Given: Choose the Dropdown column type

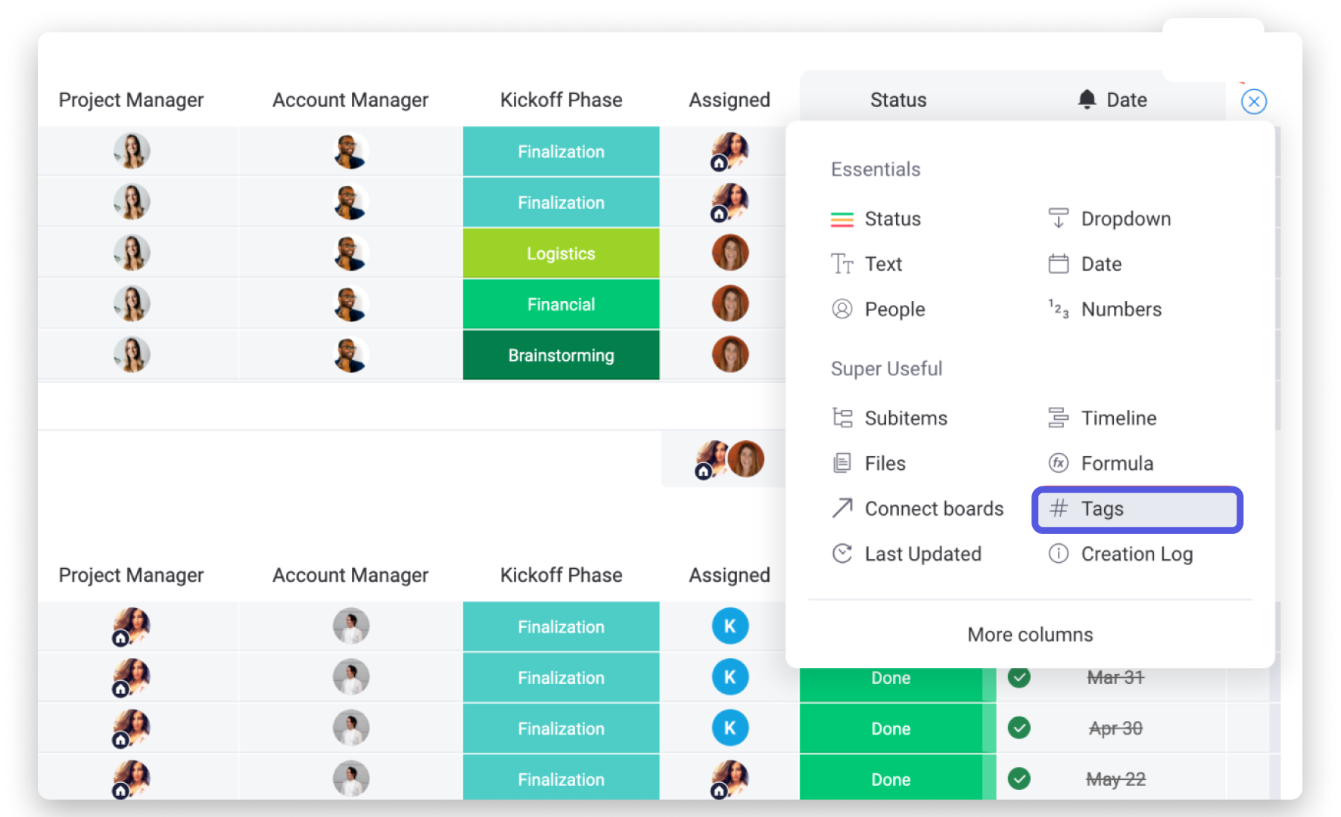Looking at the screenshot, I should coord(1125,219).
